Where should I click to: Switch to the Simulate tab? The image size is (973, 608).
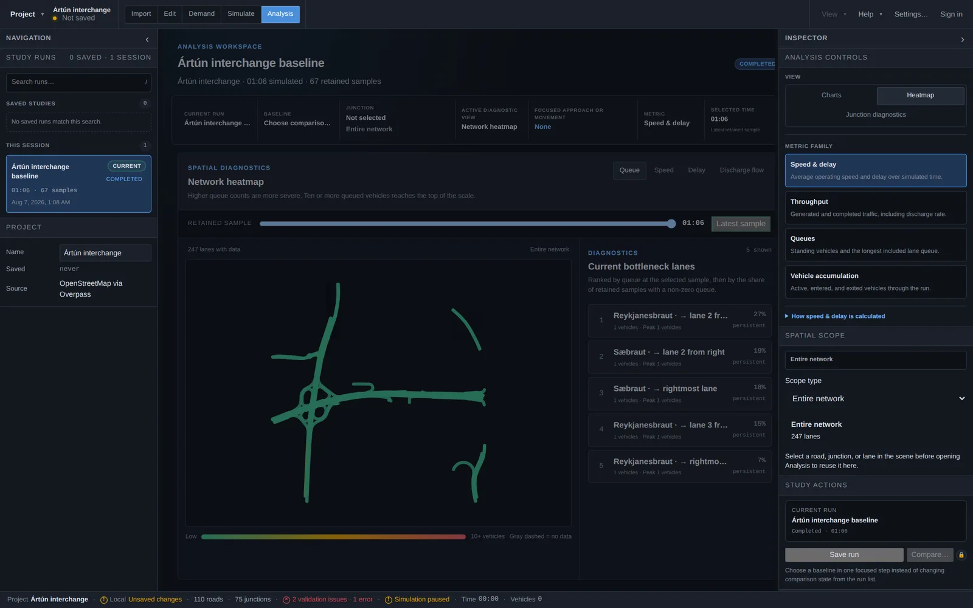click(241, 14)
